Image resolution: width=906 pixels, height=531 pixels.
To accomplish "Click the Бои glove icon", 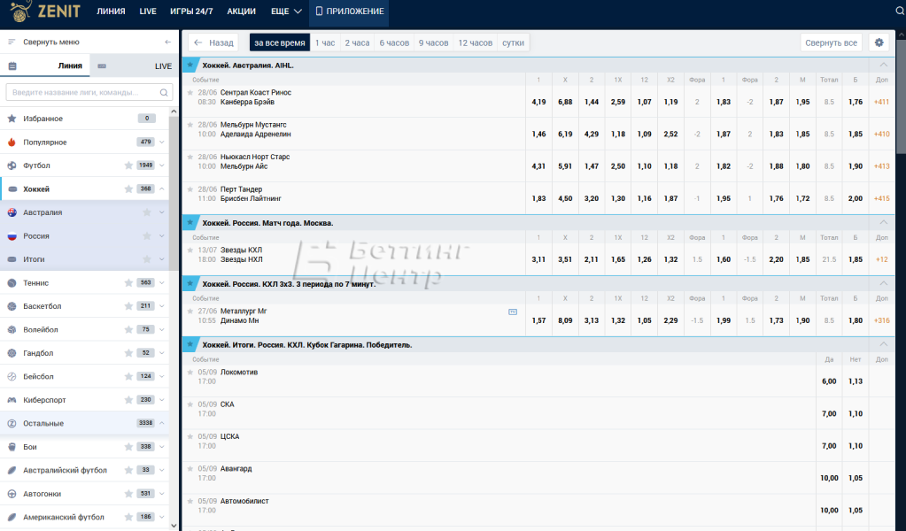I will click(12, 447).
